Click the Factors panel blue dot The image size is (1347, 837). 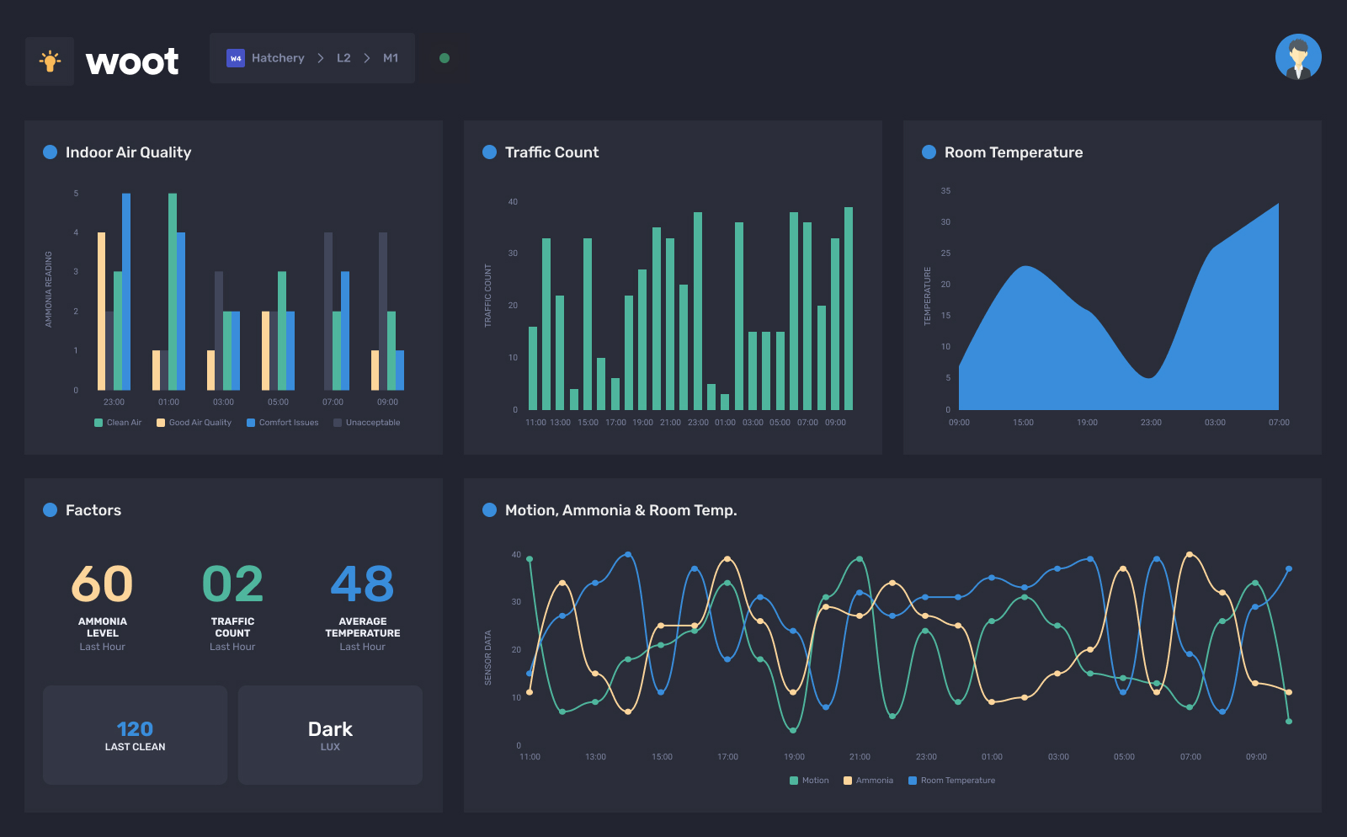pyautogui.click(x=50, y=510)
